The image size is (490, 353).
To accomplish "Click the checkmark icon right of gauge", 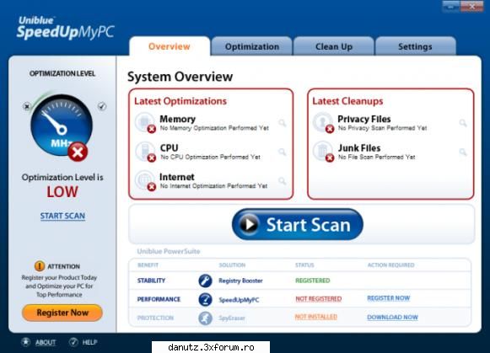I will pos(102,106).
